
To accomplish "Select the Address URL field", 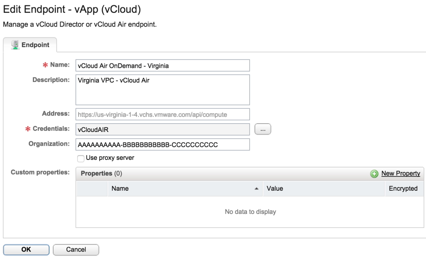I will (x=162, y=114).
